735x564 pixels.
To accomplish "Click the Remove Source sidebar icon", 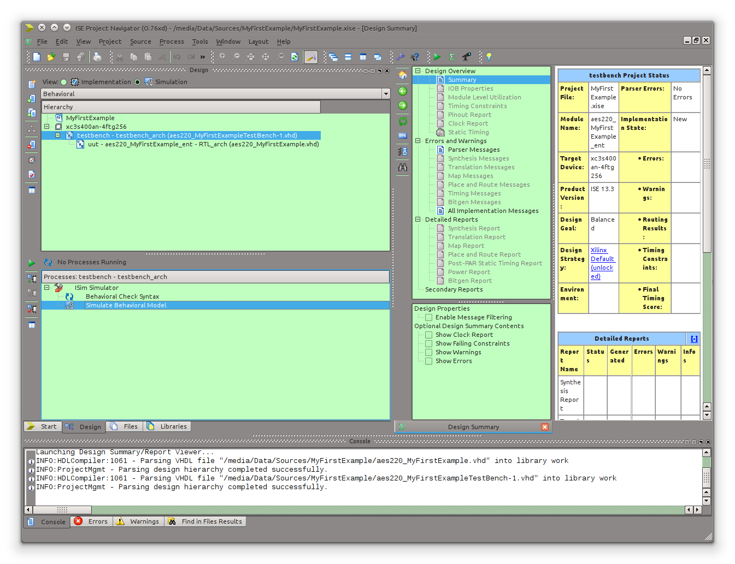I will (x=32, y=145).
